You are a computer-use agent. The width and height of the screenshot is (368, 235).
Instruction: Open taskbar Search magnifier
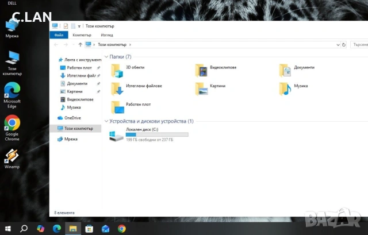point(24,229)
